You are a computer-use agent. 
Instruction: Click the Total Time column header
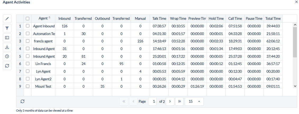pyautogui.click(x=273, y=19)
